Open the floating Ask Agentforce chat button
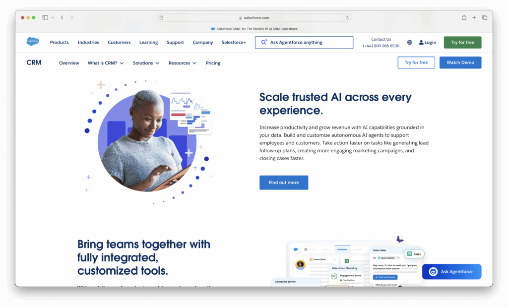The width and height of the screenshot is (508, 307). 451,272
